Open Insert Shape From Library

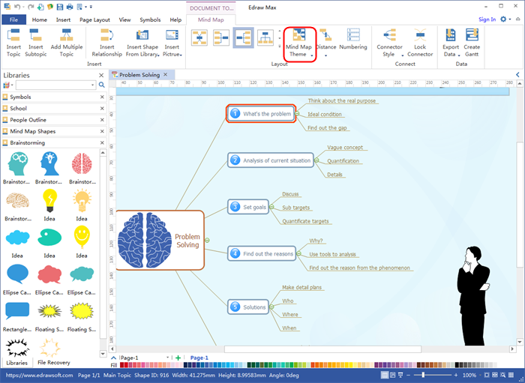(142, 43)
